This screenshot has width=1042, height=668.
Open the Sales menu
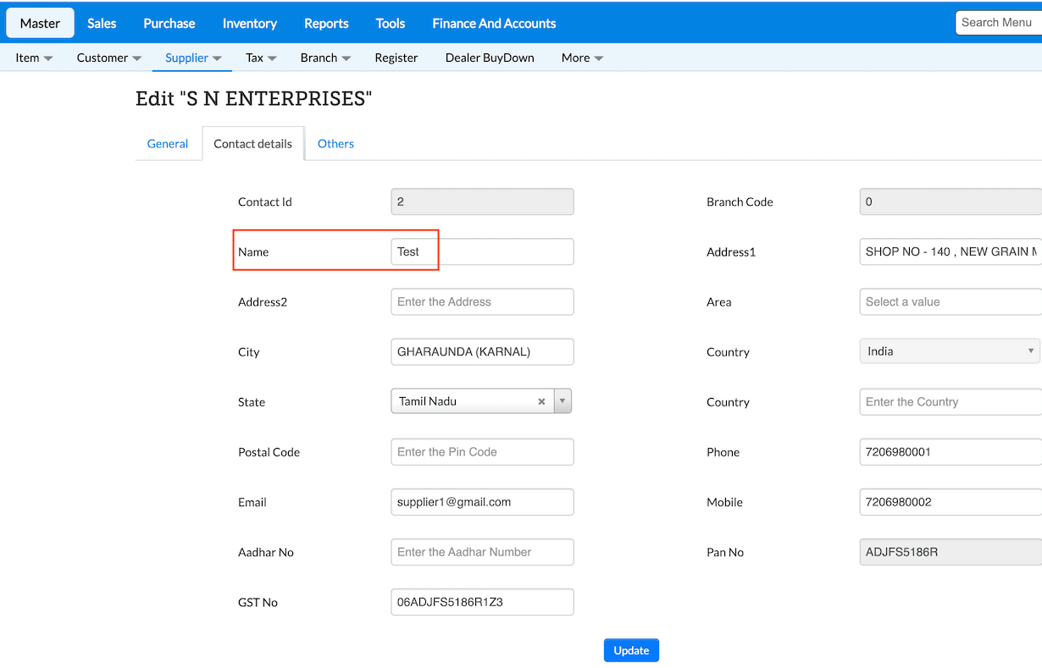102,23
